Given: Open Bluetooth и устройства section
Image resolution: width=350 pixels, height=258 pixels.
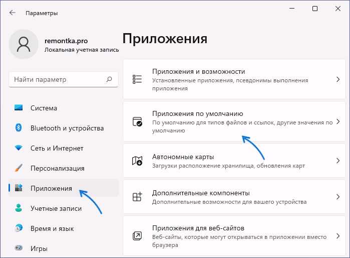Looking at the screenshot, I should (x=64, y=128).
